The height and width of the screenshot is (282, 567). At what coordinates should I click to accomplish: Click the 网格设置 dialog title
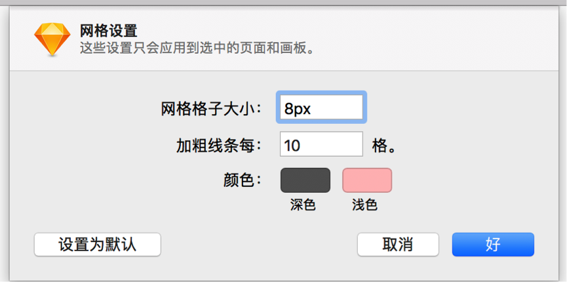108,31
